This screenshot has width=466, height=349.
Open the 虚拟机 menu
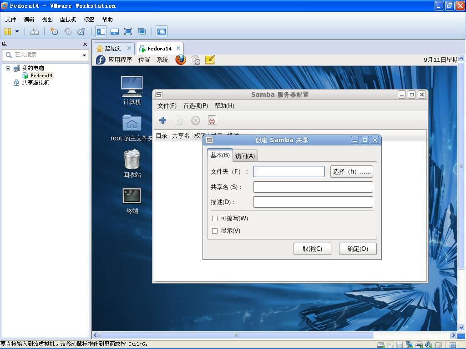click(68, 19)
